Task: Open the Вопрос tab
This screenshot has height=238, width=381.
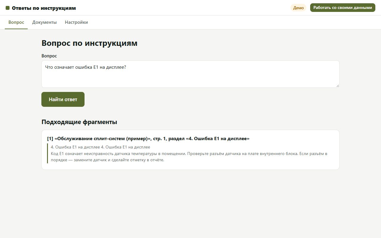Action: click(x=16, y=22)
